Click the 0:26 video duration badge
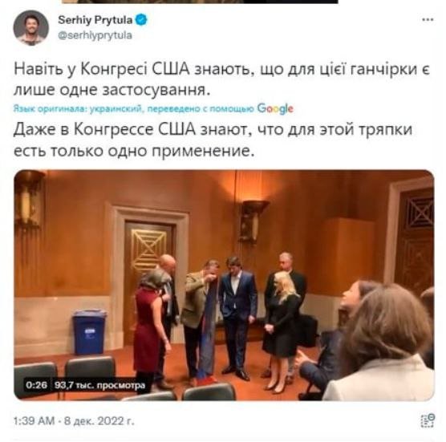Screen dimensions: 446x442 click(36, 385)
